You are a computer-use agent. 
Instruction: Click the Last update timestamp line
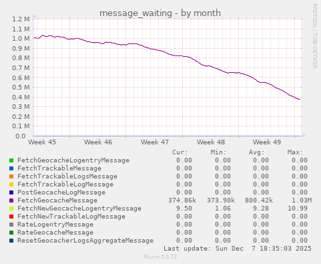pyautogui.click(x=238, y=249)
